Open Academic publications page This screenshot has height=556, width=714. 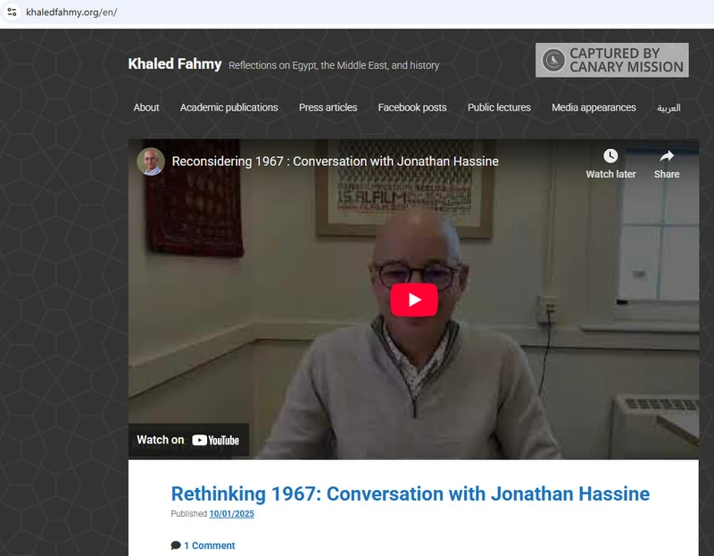(x=229, y=107)
